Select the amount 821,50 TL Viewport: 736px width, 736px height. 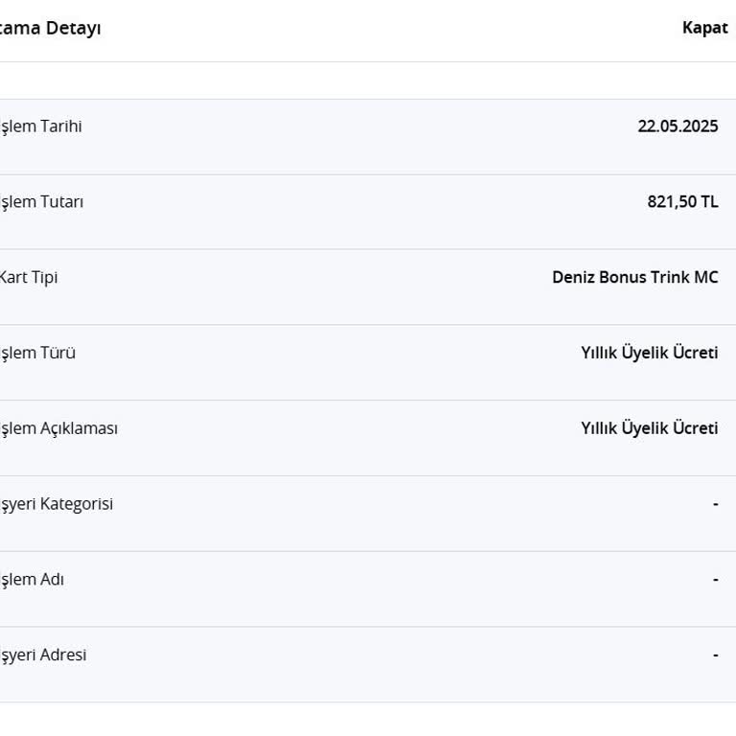[682, 202]
